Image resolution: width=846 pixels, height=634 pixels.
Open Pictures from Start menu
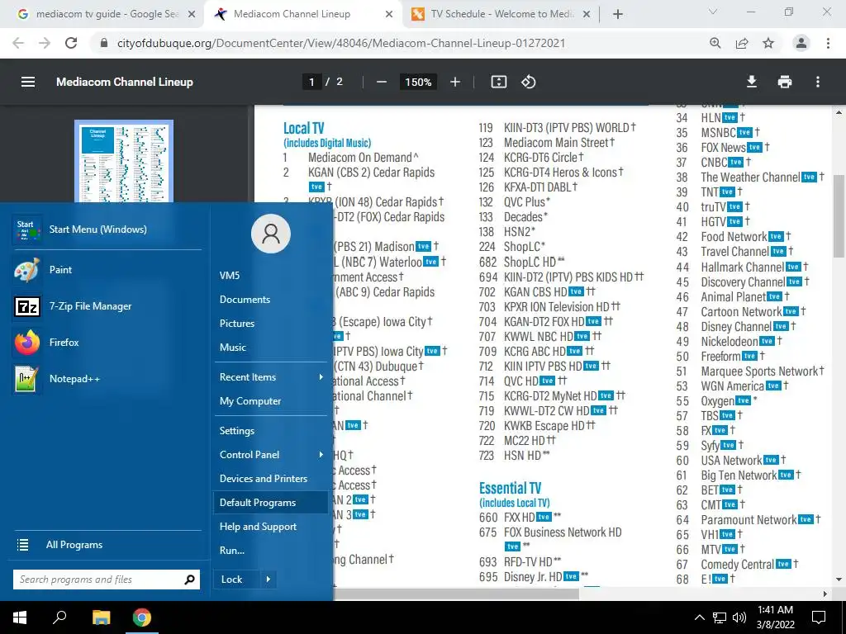pos(237,324)
